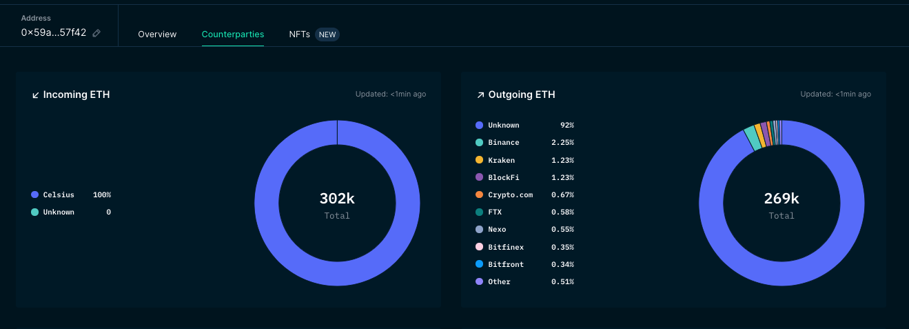Open the Overview tab
This screenshot has width=909, height=329.
(x=157, y=34)
